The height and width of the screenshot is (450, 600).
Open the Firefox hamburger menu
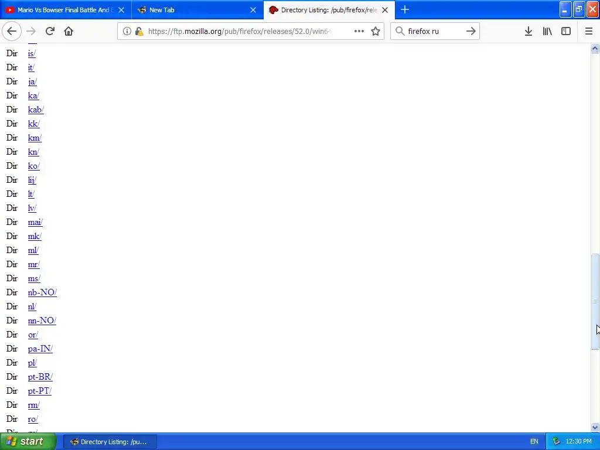pyautogui.click(x=589, y=31)
